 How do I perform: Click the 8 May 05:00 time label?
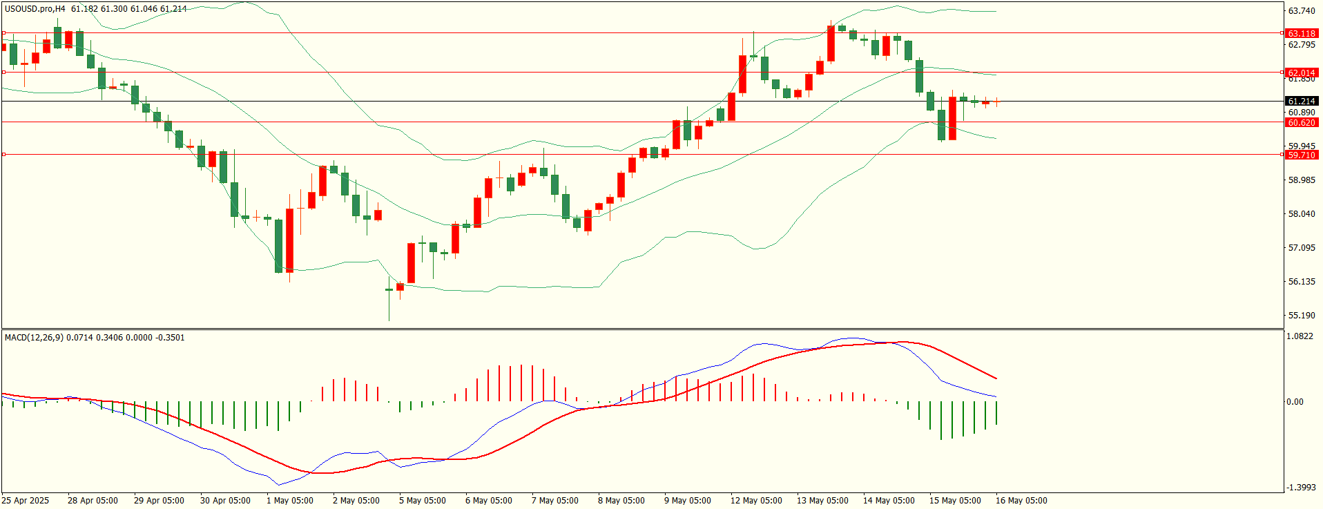[621, 501]
